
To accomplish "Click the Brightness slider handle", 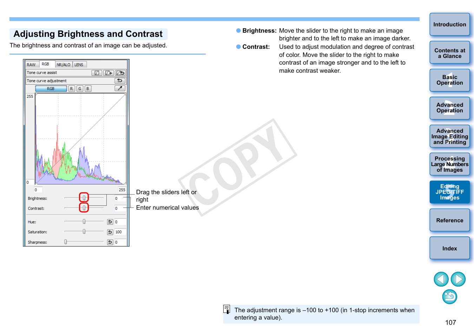I will click(x=84, y=198).
